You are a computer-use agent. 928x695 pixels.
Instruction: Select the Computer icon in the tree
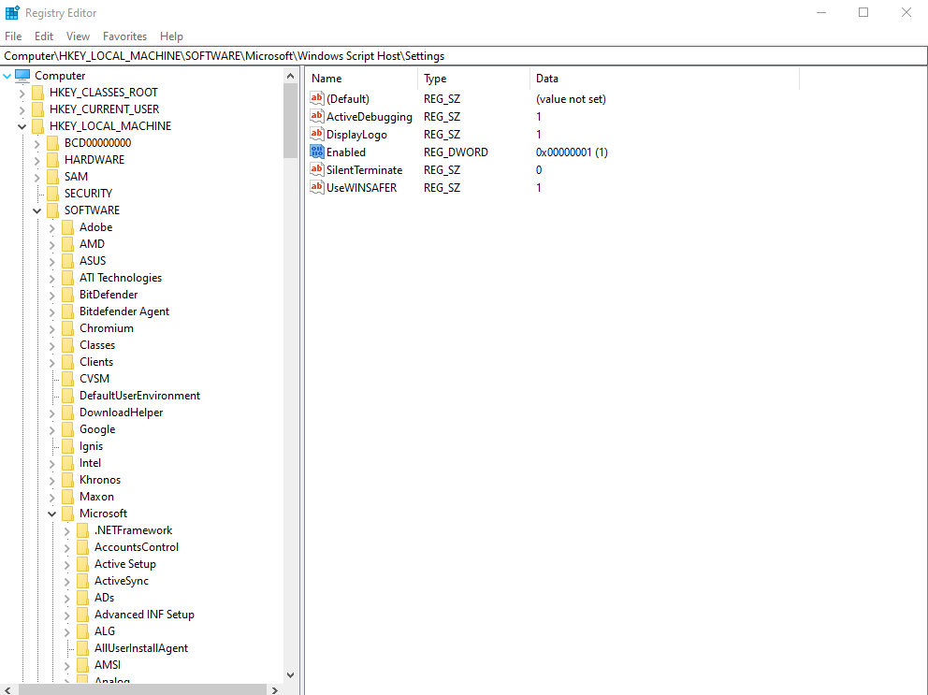point(22,76)
